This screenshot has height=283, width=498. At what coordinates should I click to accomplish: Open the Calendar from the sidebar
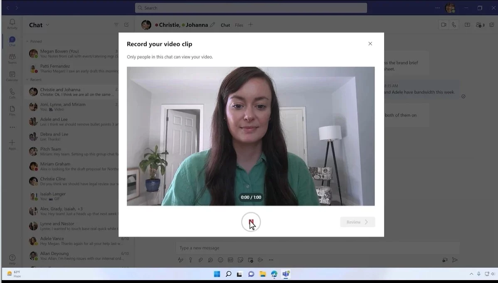(12, 76)
